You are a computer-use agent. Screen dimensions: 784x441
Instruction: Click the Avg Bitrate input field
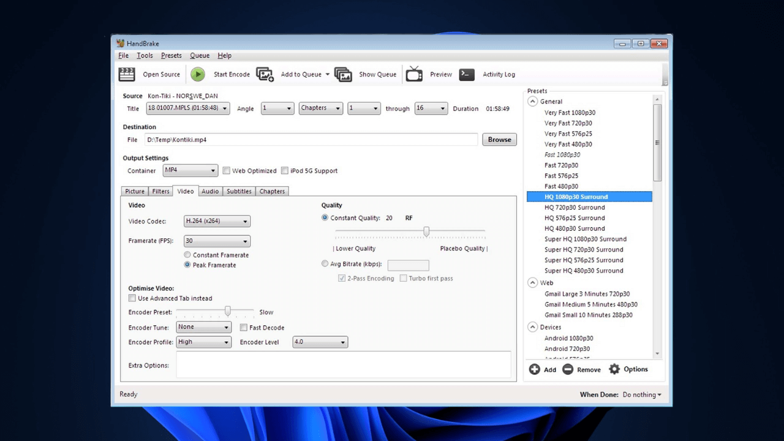408,265
